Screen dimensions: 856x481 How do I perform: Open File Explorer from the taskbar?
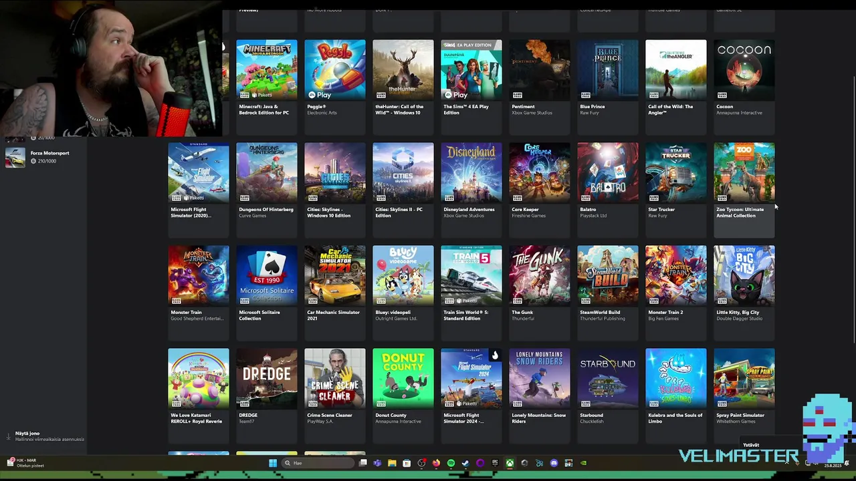pyautogui.click(x=392, y=463)
